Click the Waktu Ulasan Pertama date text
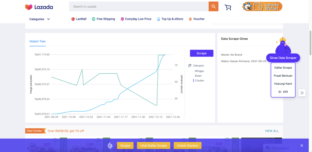This screenshot has height=152, width=312. click(243, 61)
